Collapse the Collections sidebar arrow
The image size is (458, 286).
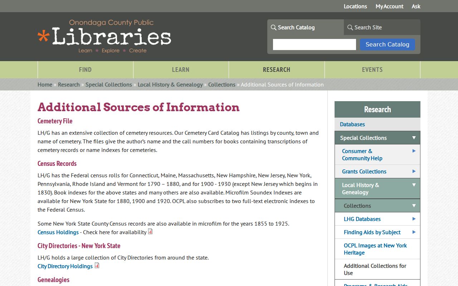pyautogui.click(x=414, y=206)
